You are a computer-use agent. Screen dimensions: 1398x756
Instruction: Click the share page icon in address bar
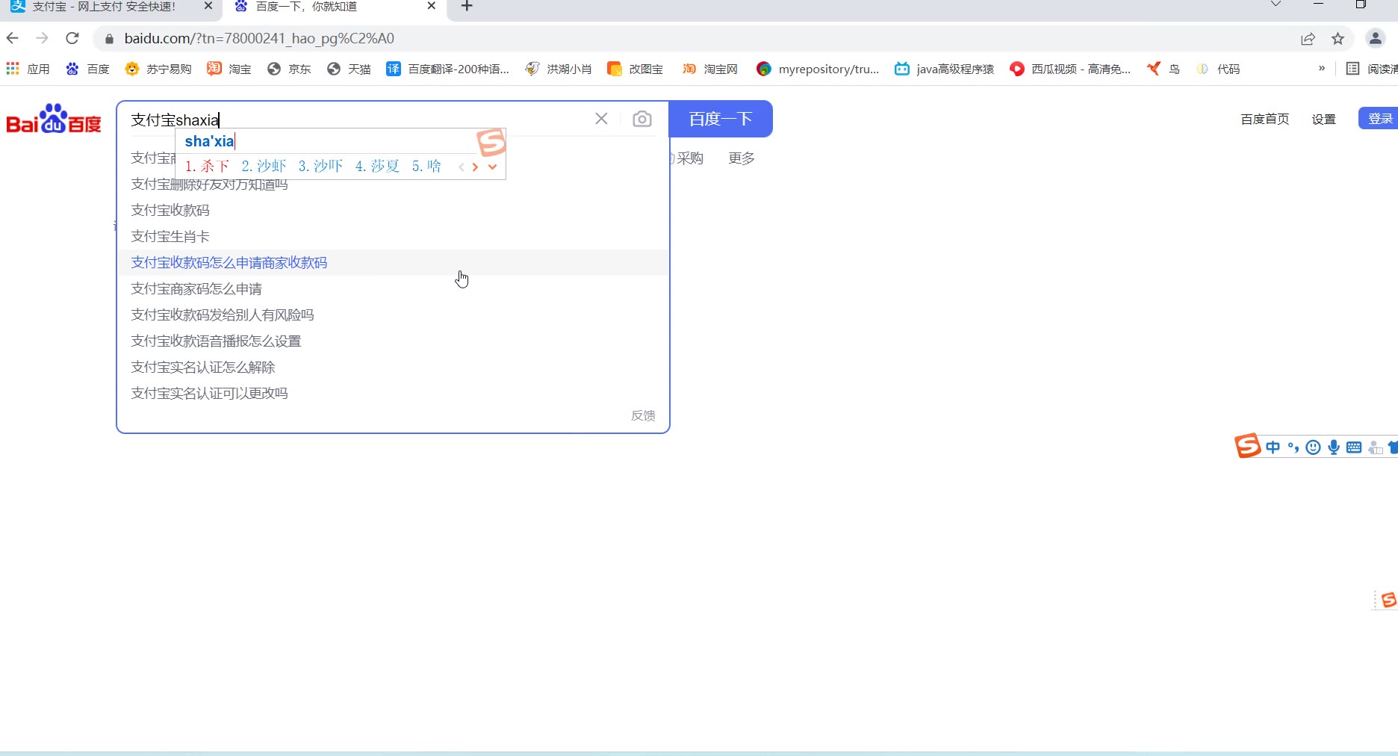(1308, 39)
